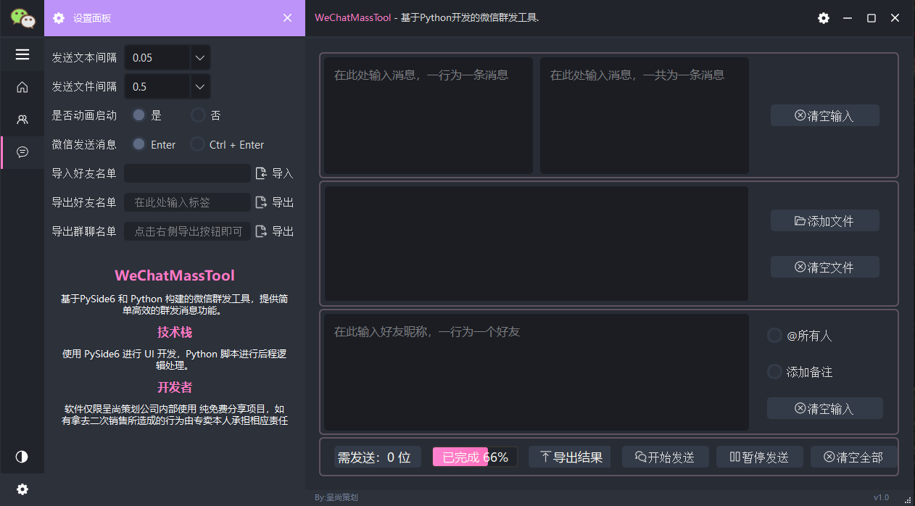Click the 已完成 66% progress bar

(475, 457)
